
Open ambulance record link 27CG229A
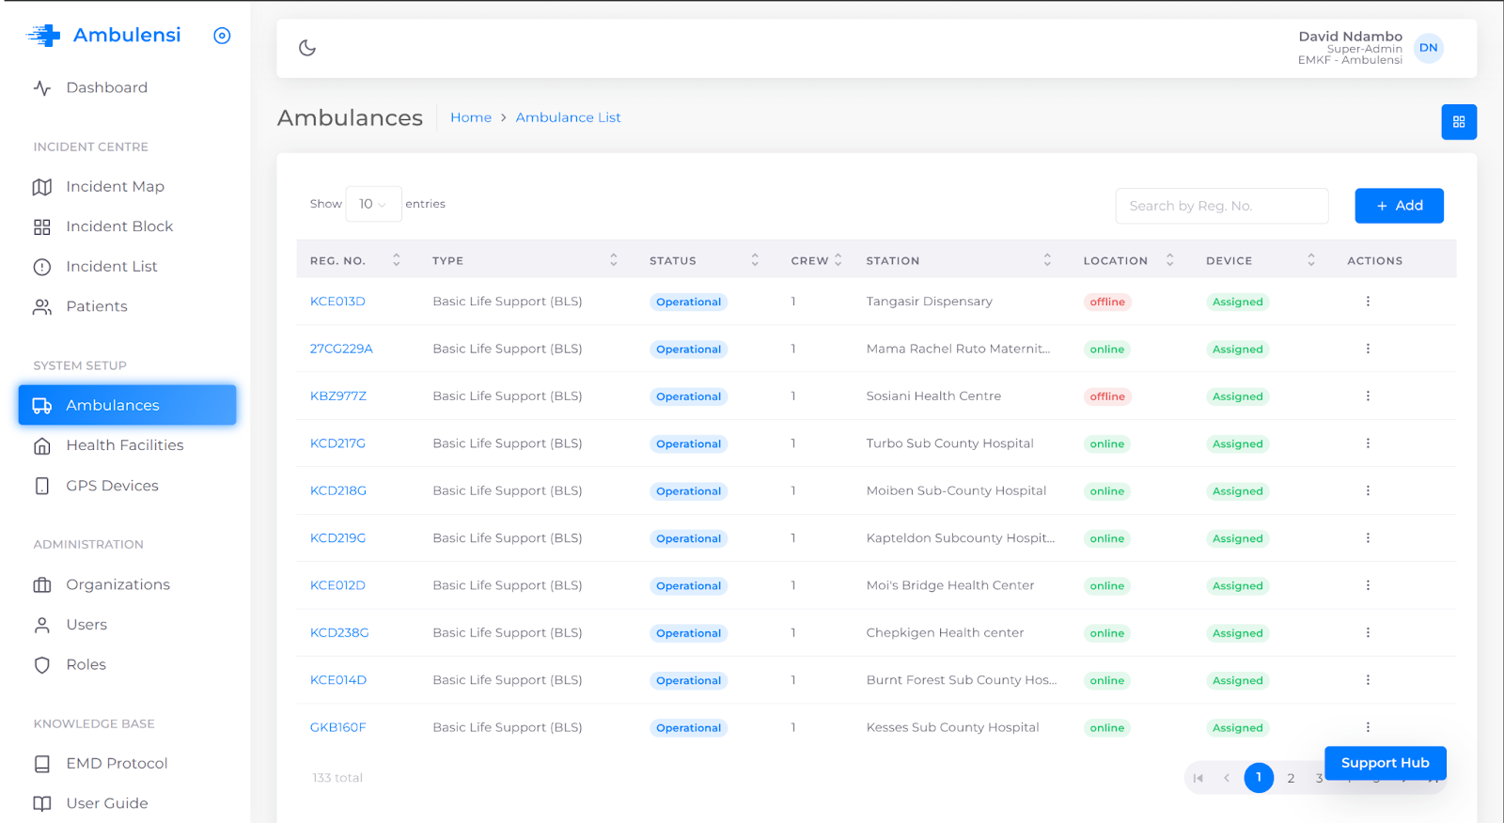pos(341,349)
